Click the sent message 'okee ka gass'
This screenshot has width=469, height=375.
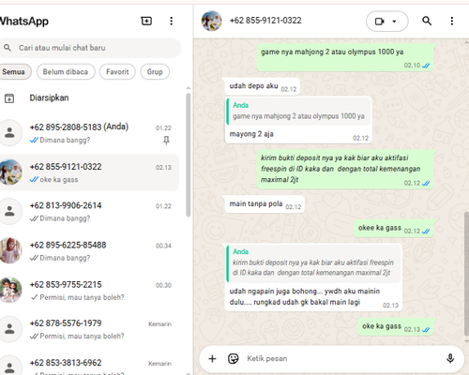[x=393, y=229]
